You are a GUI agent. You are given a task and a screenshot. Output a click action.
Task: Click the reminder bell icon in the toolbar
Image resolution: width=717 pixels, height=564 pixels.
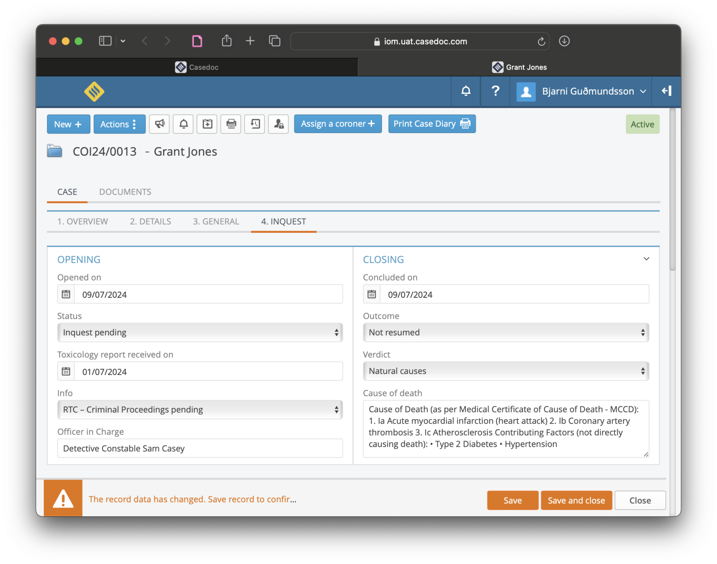[x=183, y=124]
